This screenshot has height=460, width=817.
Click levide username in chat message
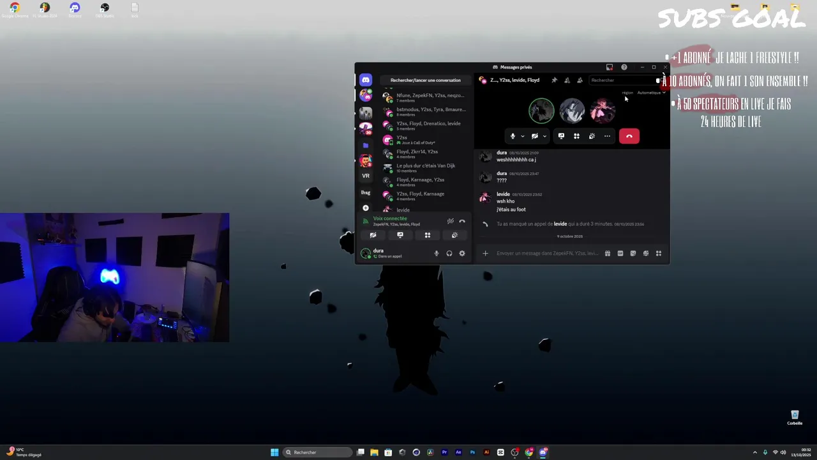point(503,194)
